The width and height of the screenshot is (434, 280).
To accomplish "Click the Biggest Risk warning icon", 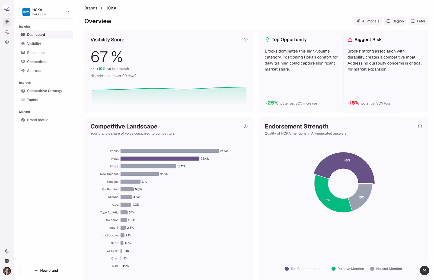I will (350, 40).
